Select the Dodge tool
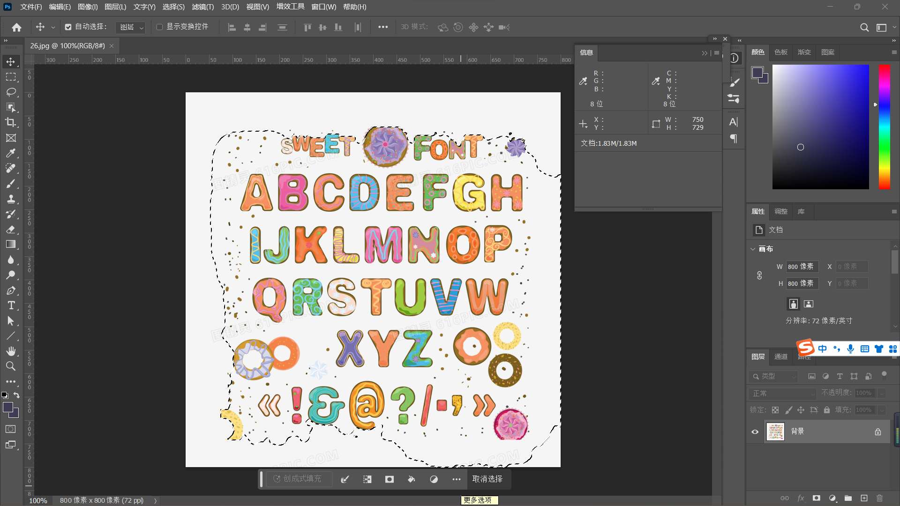The image size is (900, 506). [x=11, y=275]
